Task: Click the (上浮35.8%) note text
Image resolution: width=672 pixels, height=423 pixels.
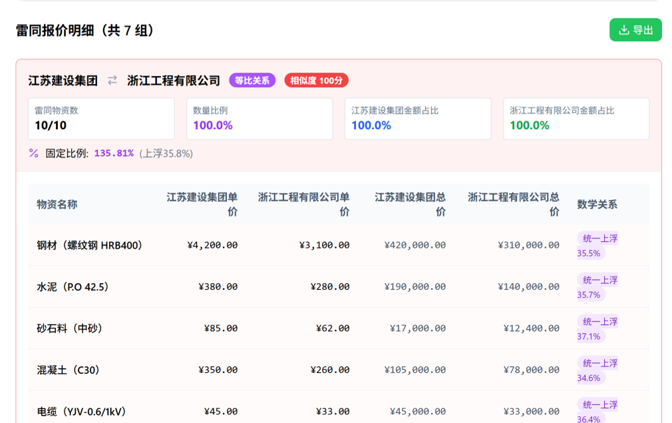Action: coord(166,153)
